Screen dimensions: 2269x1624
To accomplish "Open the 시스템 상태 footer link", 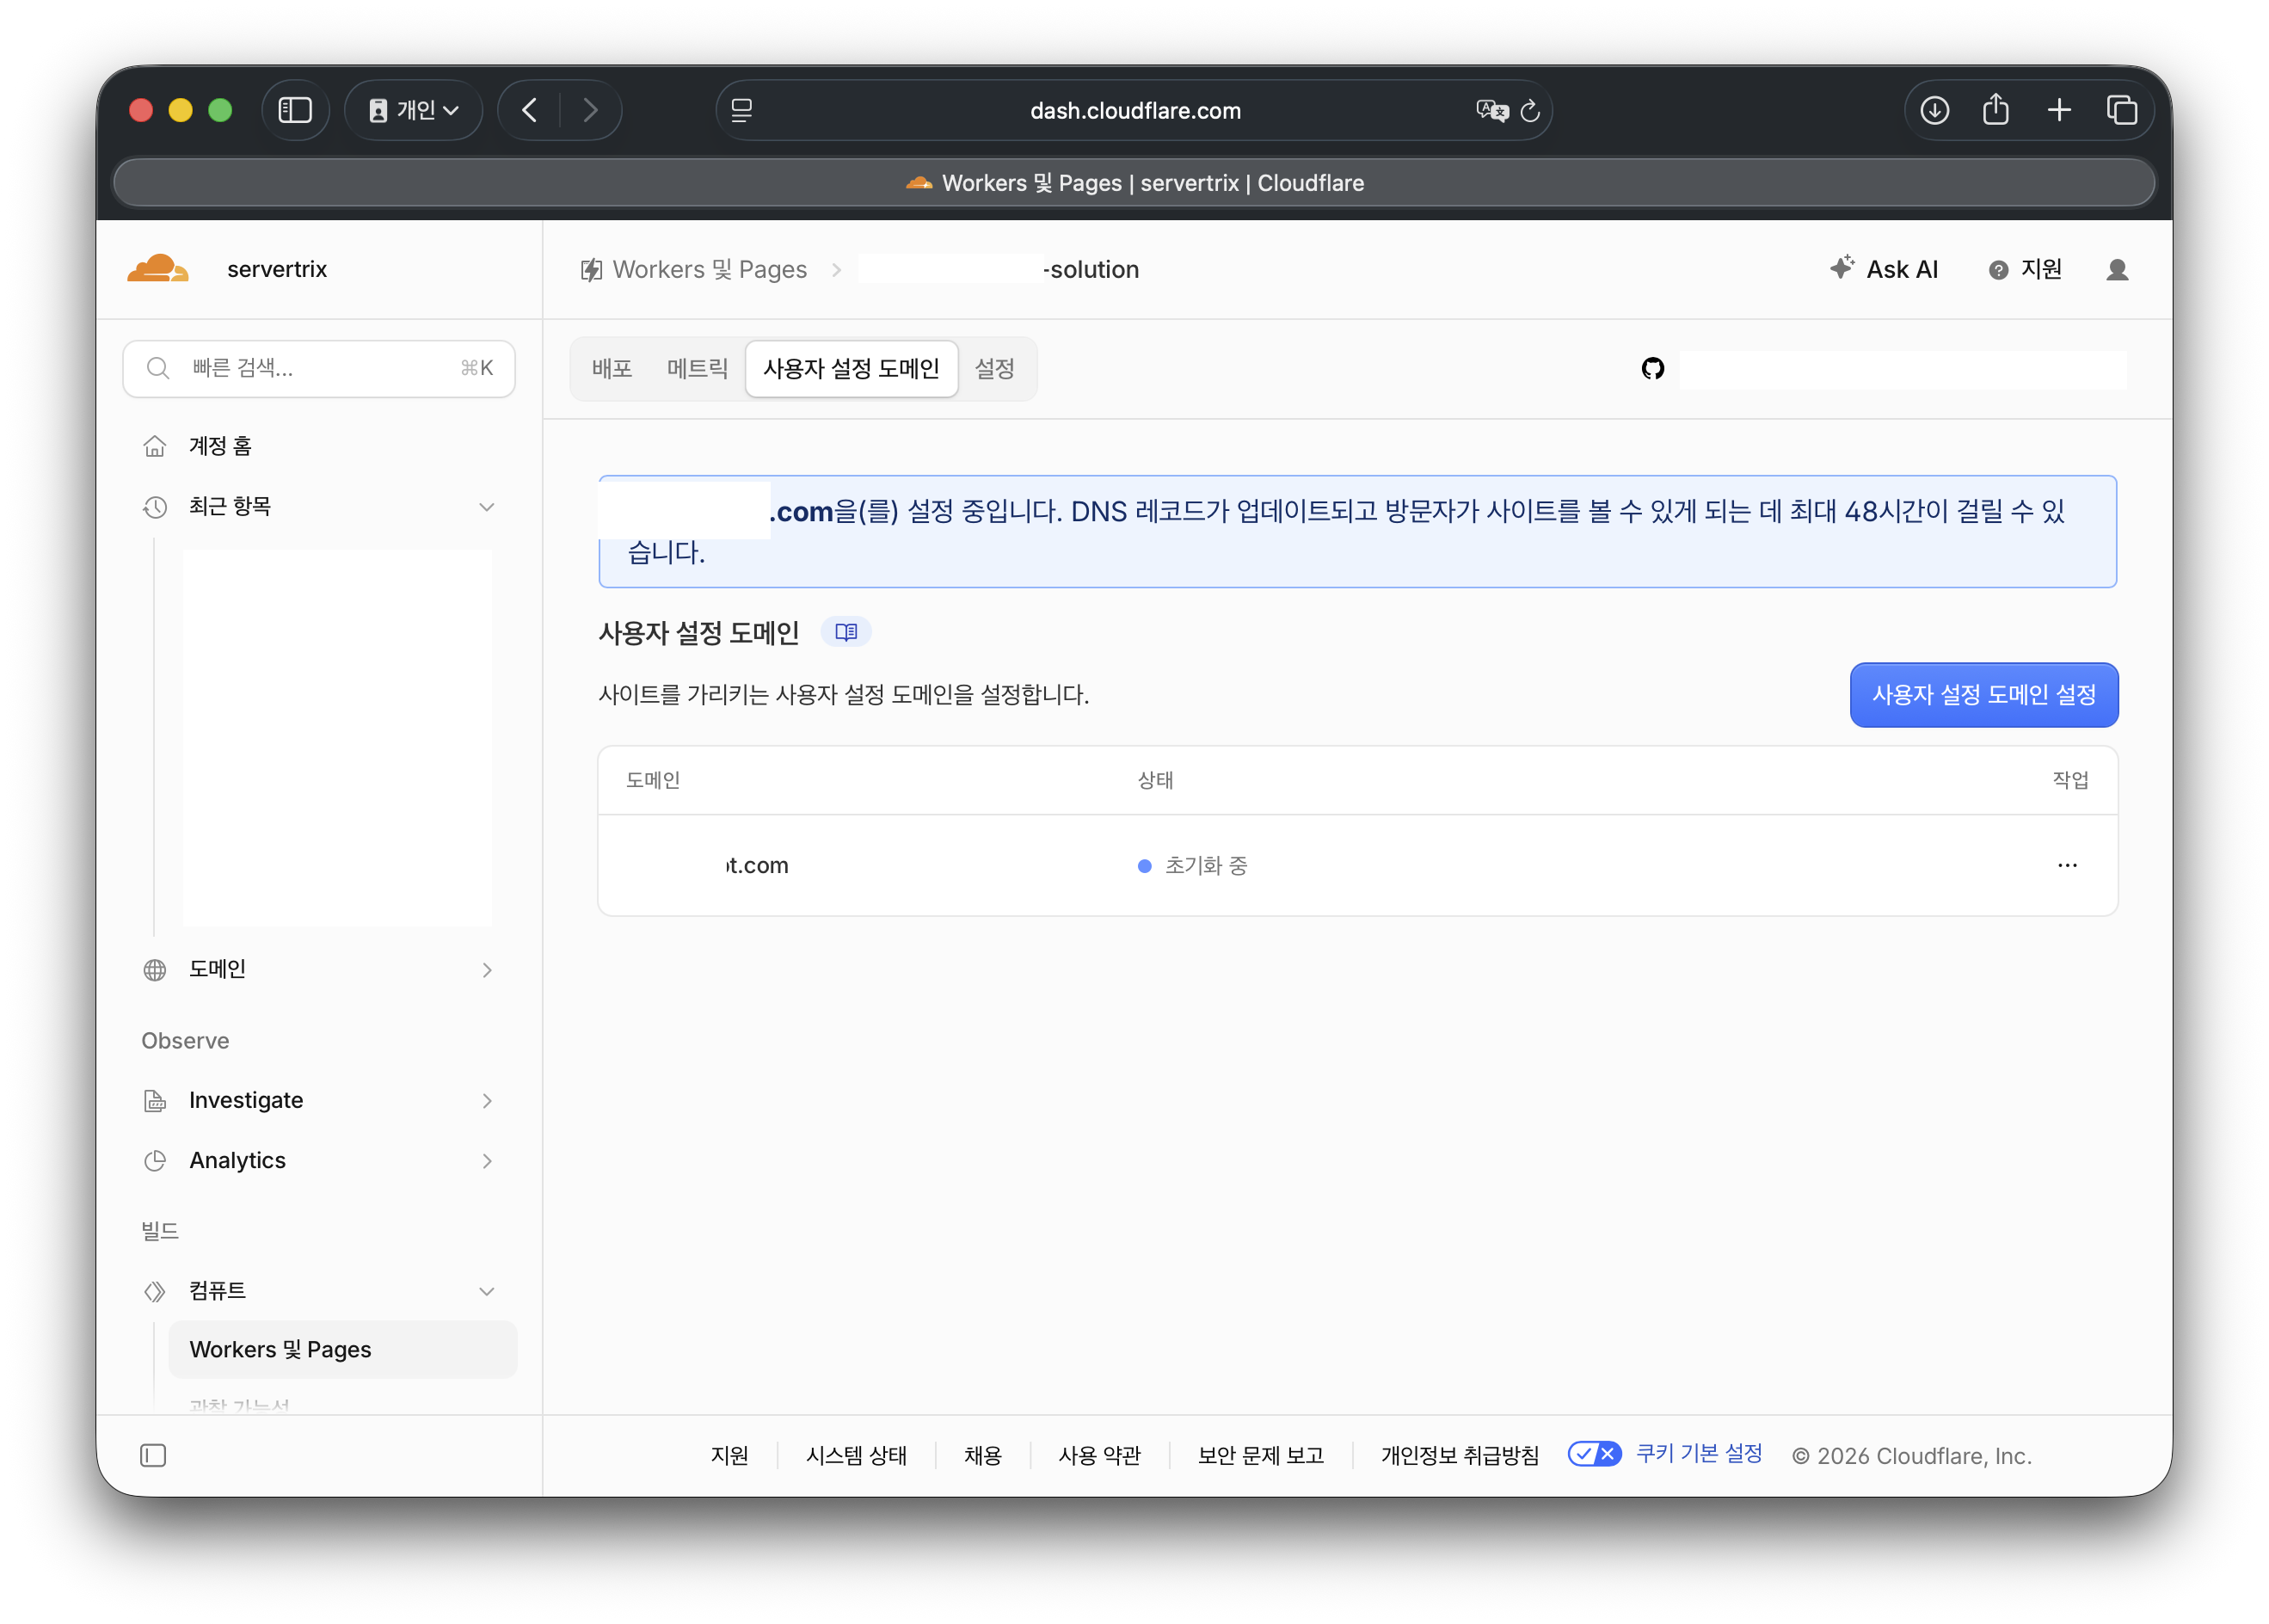I will coord(856,1456).
